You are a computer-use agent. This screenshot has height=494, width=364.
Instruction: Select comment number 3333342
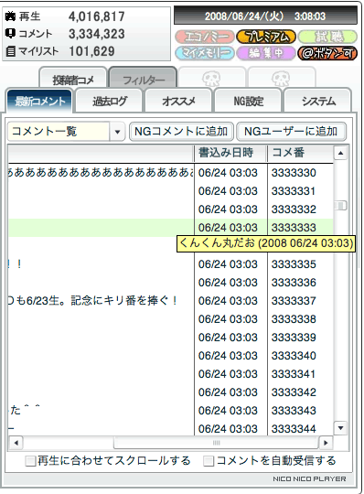click(294, 392)
